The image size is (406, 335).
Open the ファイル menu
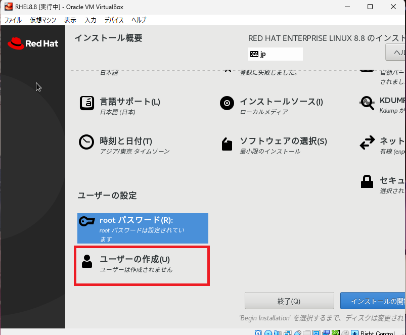click(x=13, y=20)
